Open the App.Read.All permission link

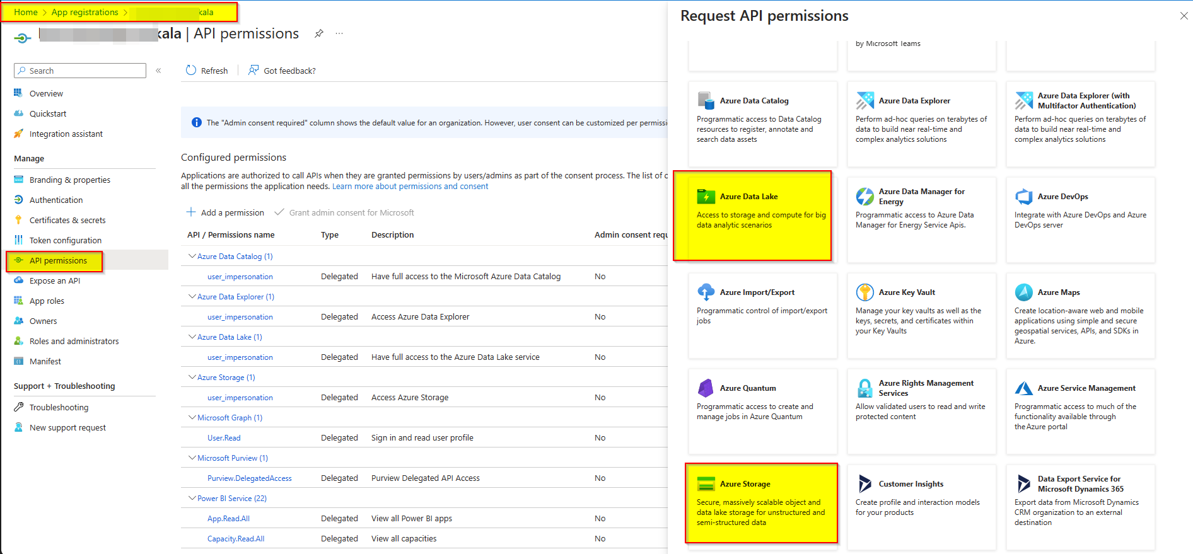point(228,519)
